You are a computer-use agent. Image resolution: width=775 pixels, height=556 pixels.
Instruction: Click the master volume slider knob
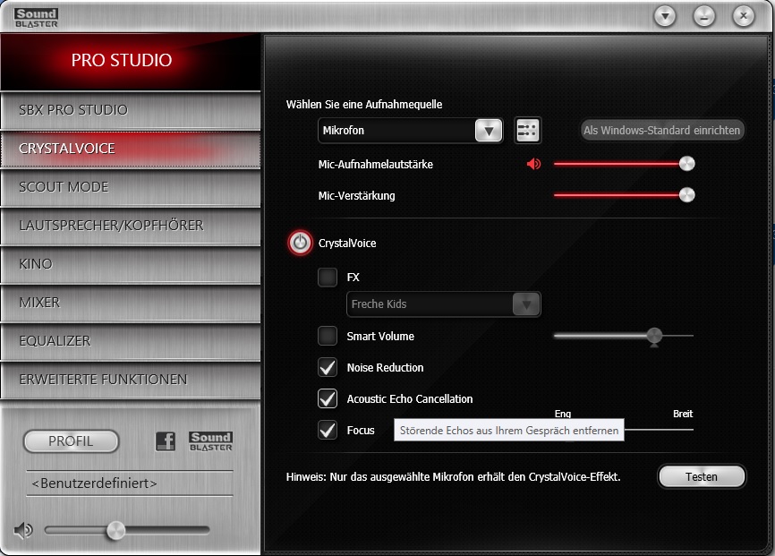click(115, 530)
